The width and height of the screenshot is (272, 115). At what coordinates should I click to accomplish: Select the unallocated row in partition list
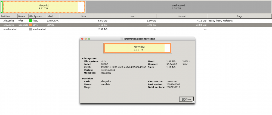pyautogui.click(x=10, y=29)
